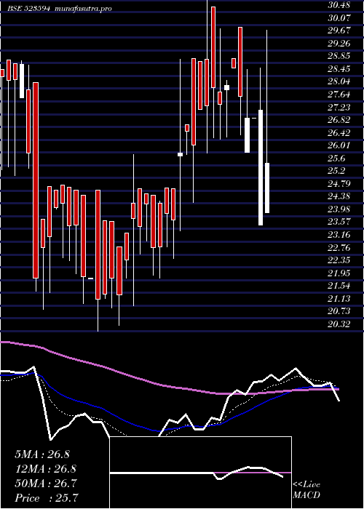Viewport: 364px width, 509px height.
Task: Click the 50MA : 26.7 readout
Action: coord(46,484)
